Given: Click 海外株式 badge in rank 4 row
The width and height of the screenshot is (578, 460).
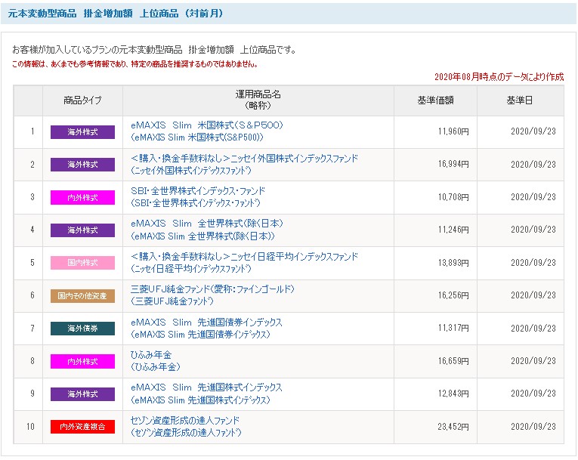Looking at the screenshot, I should click(x=82, y=230).
